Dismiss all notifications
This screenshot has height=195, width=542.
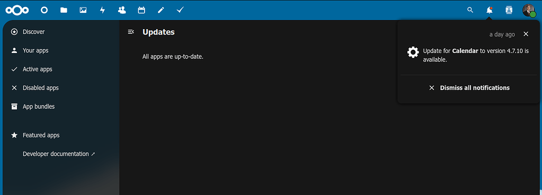(469, 88)
